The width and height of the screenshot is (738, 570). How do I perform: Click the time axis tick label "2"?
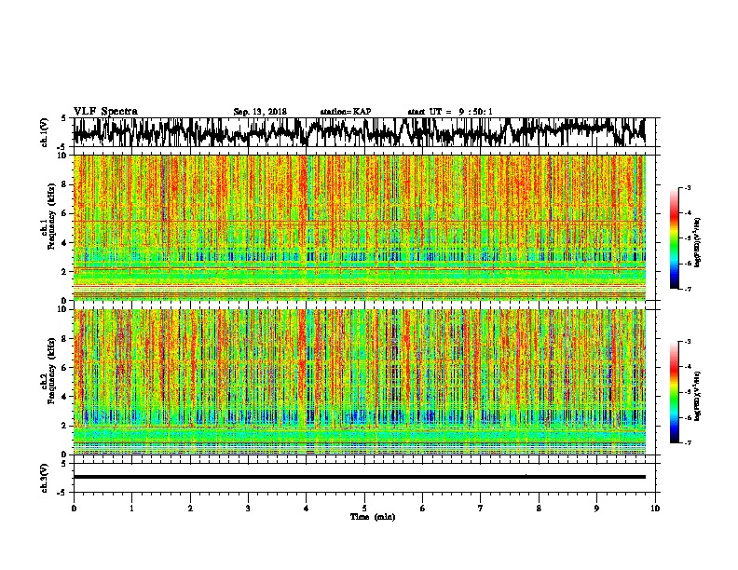point(190,509)
